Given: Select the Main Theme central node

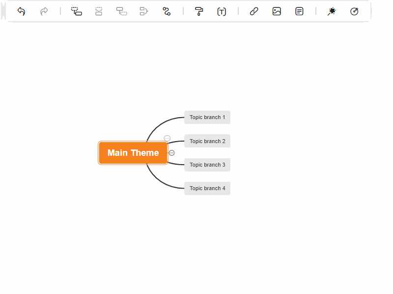Looking at the screenshot, I should 133,153.
